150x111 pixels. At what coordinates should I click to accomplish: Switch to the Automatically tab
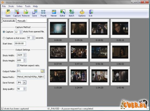click(9, 21)
